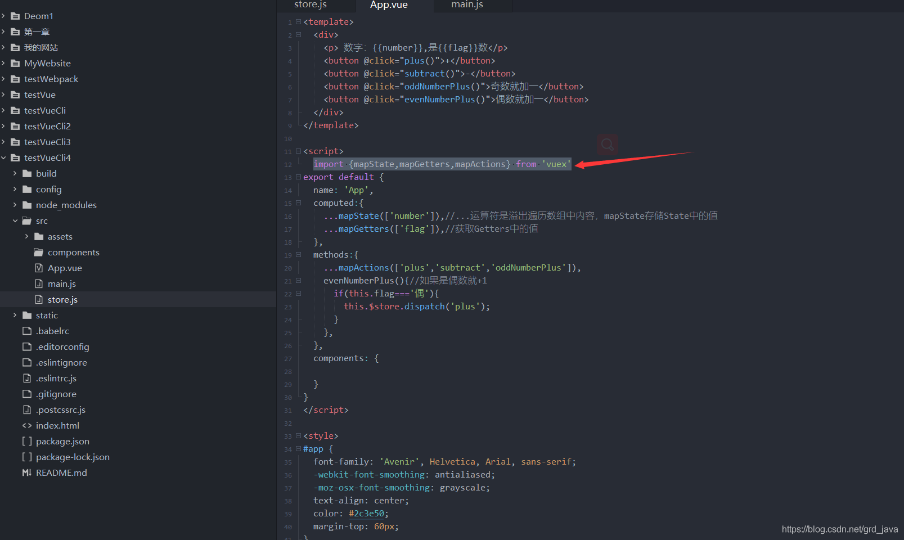Image resolution: width=904 pixels, height=540 pixels.
Task: Click the .eslintignore file icon
Action: (x=27, y=363)
